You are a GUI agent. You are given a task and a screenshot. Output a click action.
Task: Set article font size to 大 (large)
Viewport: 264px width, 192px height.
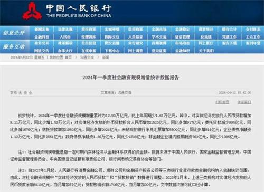point(21,93)
